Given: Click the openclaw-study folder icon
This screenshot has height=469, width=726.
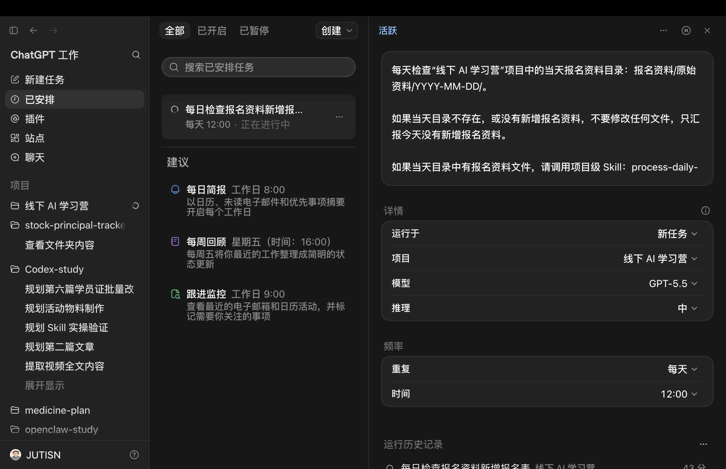Looking at the screenshot, I should click(x=15, y=429).
